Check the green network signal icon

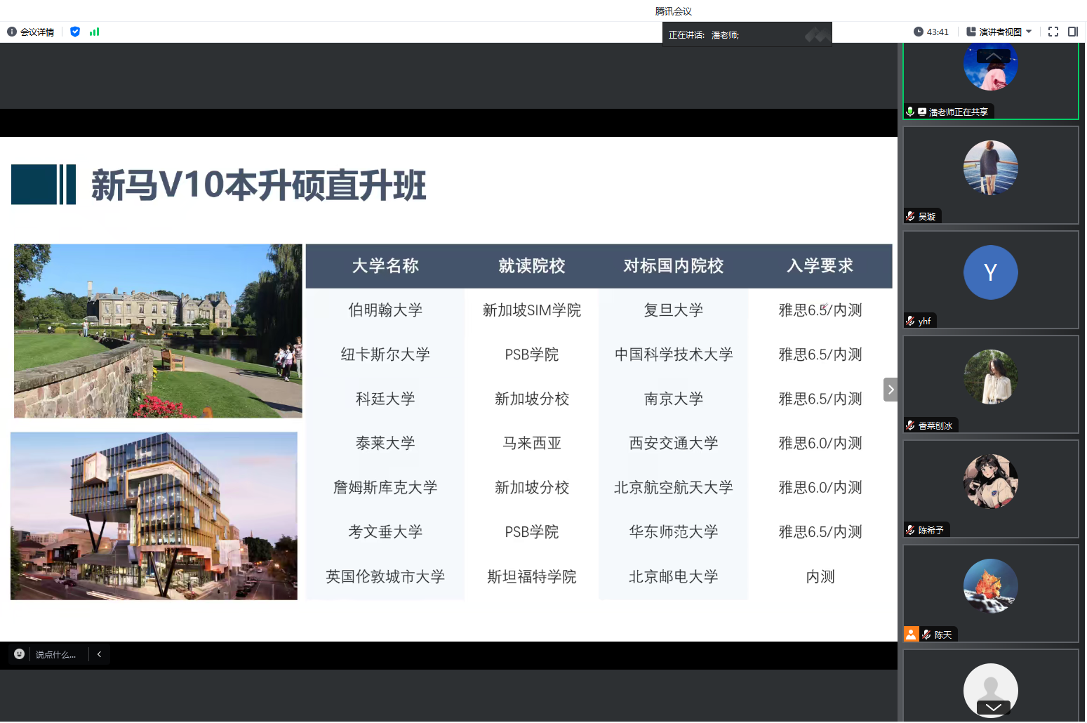(x=95, y=32)
